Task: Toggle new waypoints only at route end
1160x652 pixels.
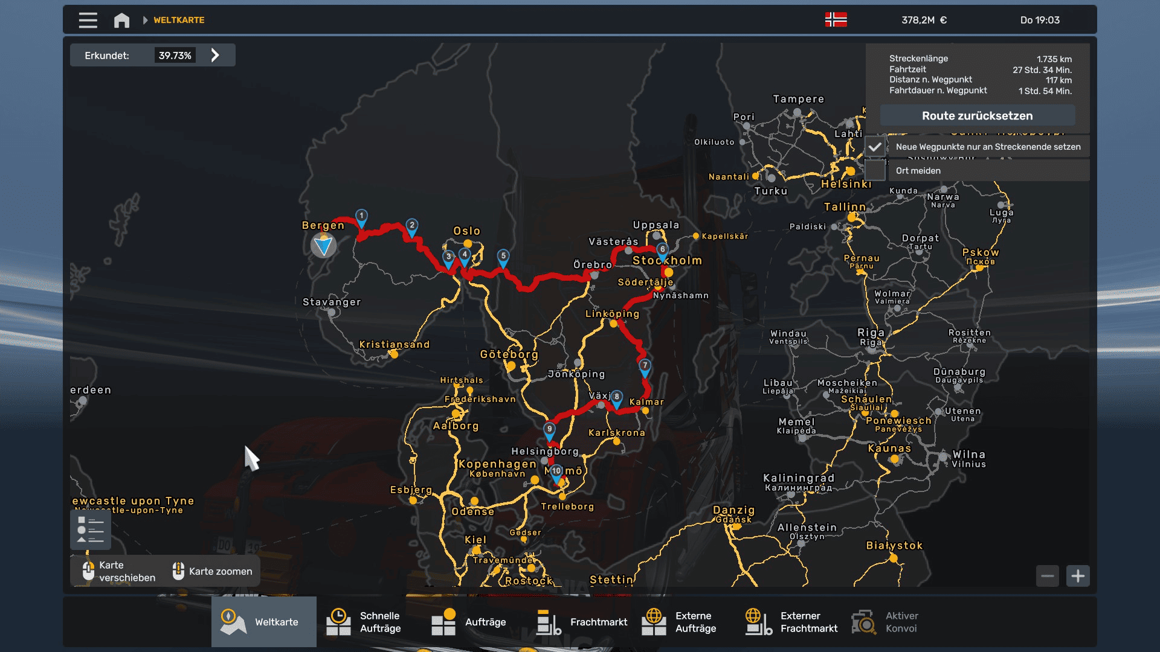Action: pyautogui.click(x=875, y=147)
